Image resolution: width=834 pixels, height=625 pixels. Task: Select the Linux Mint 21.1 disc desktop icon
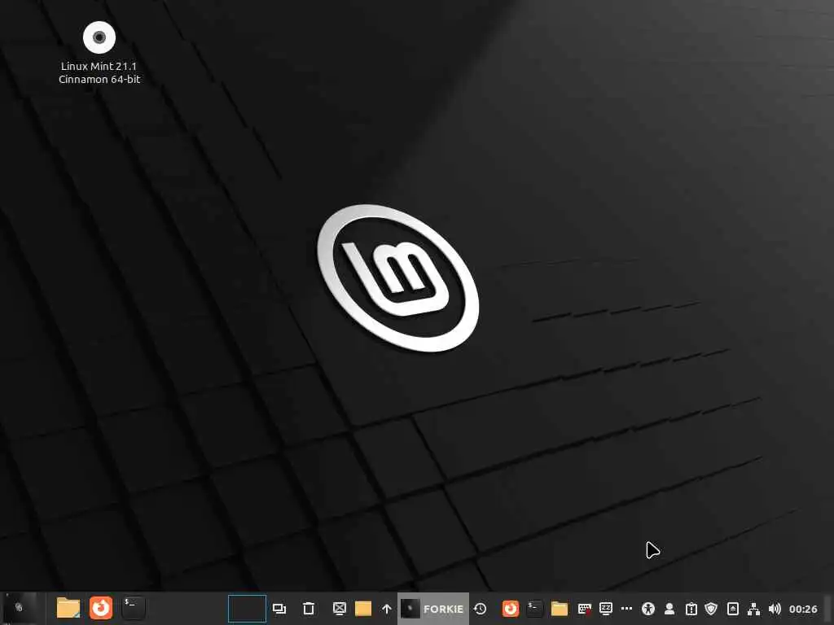point(99,37)
